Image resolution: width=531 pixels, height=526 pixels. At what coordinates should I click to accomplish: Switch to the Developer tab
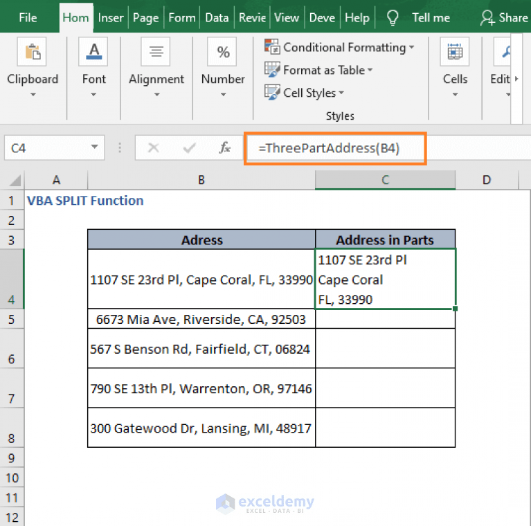322,17
